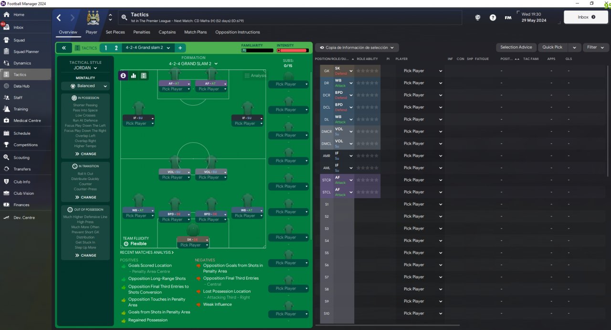The height and width of the screenshot is (330, 611).
Task: Click CHANGE under In Transition
Action: pos(85,197)
